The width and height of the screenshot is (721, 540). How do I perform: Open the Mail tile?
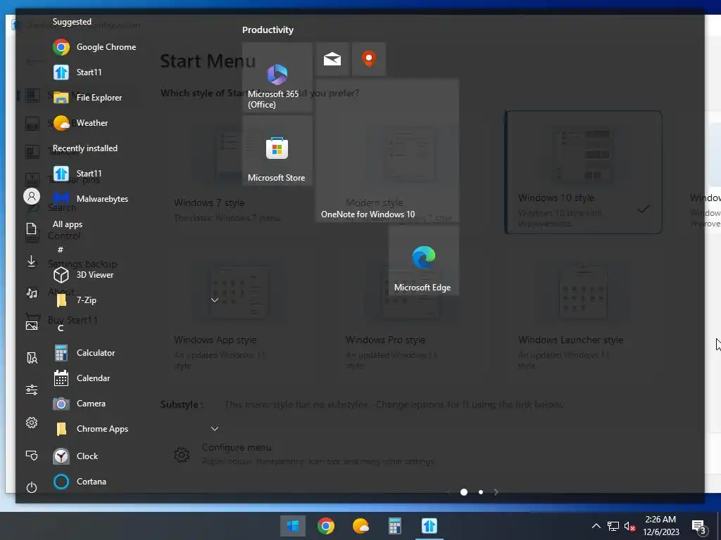point(332,59)
